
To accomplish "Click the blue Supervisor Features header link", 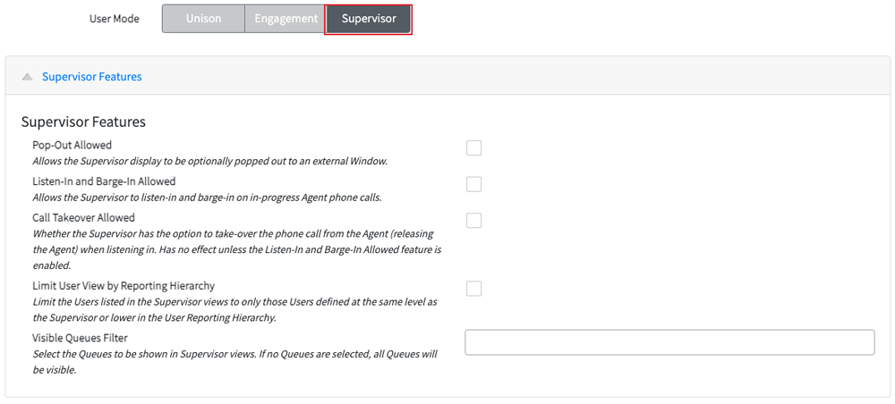I will (92, 76).
